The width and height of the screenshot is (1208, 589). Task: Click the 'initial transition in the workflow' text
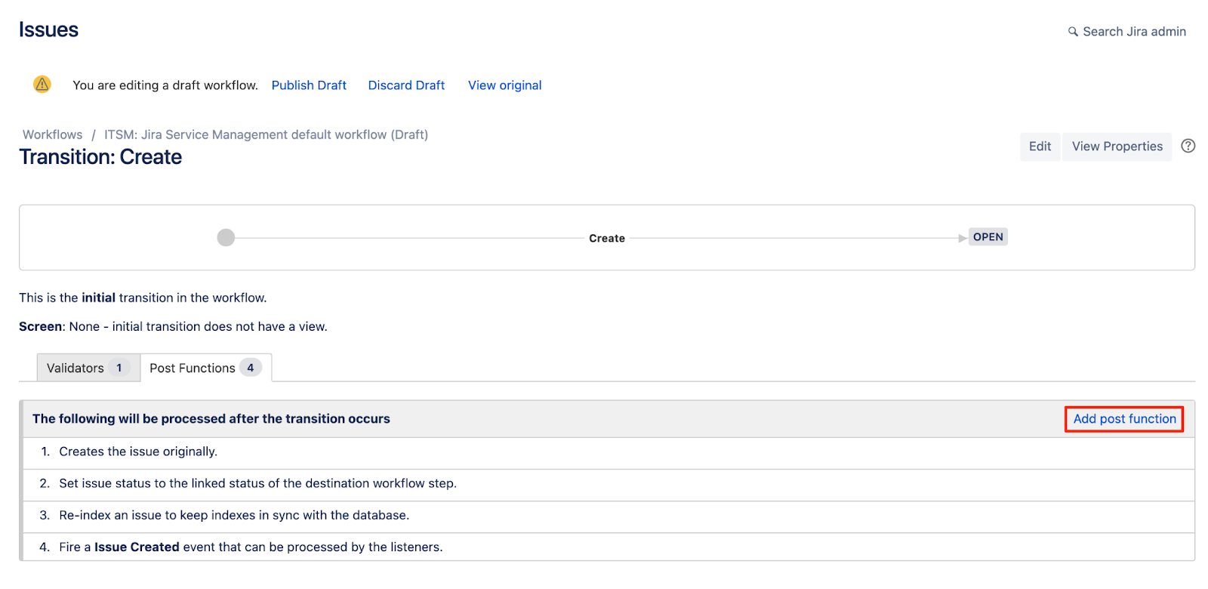[143, 298]
